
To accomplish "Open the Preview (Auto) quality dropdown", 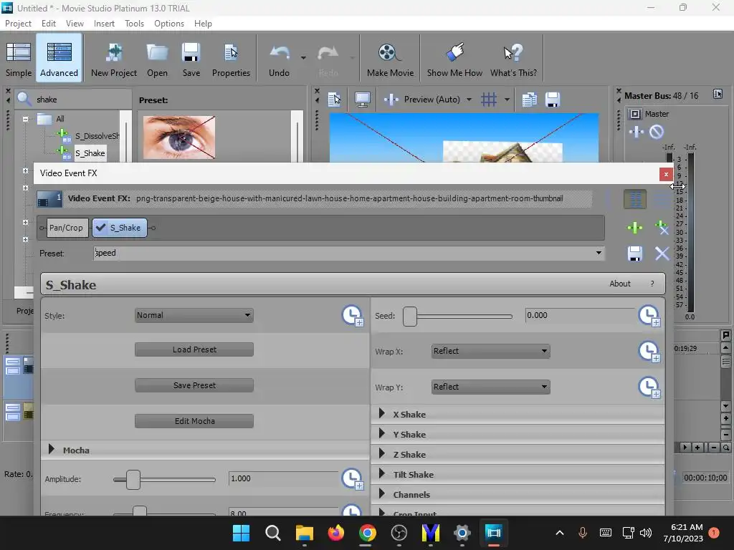I will 469,100.
